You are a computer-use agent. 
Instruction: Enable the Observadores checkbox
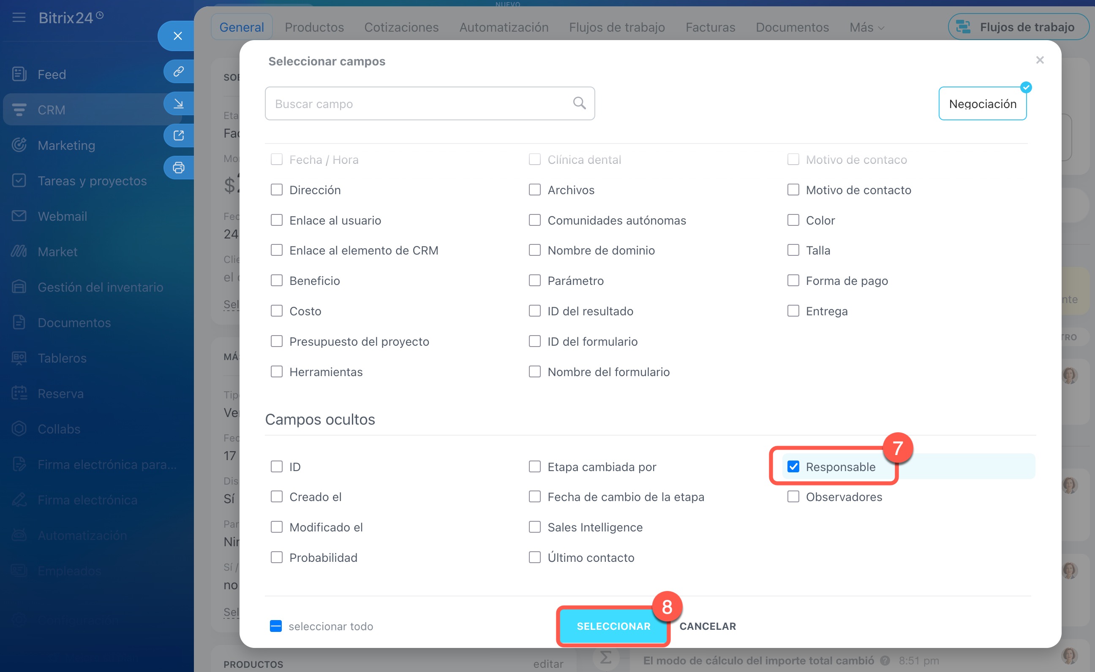[x=793, y=496]
